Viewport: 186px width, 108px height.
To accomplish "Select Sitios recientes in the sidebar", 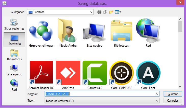I will pyautogui.click(x=14, y=24).
